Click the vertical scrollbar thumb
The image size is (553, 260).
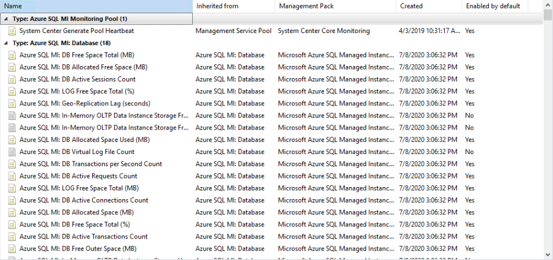tap(548, 16)
